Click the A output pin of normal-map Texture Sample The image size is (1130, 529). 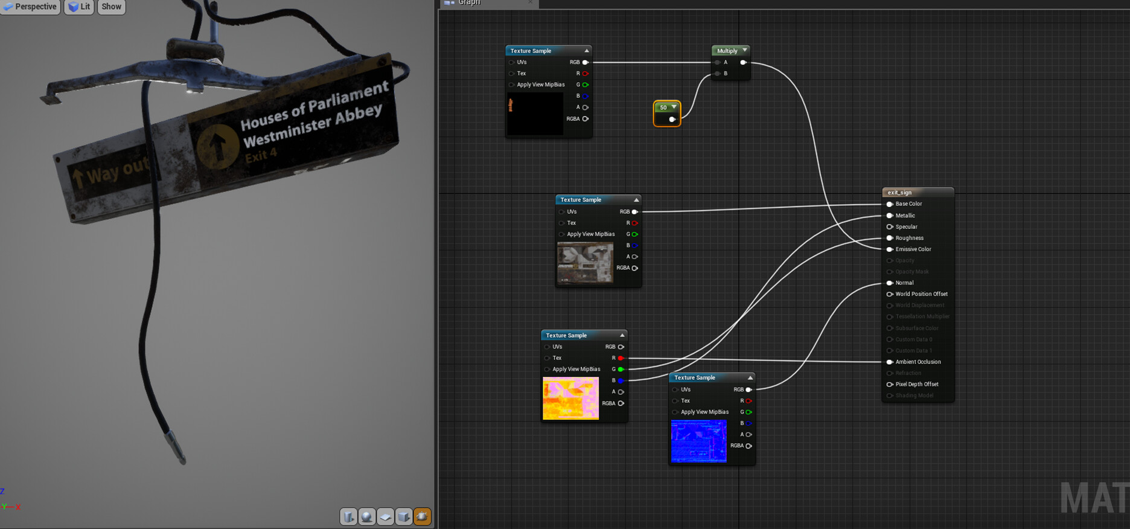(x=749, y=435)
